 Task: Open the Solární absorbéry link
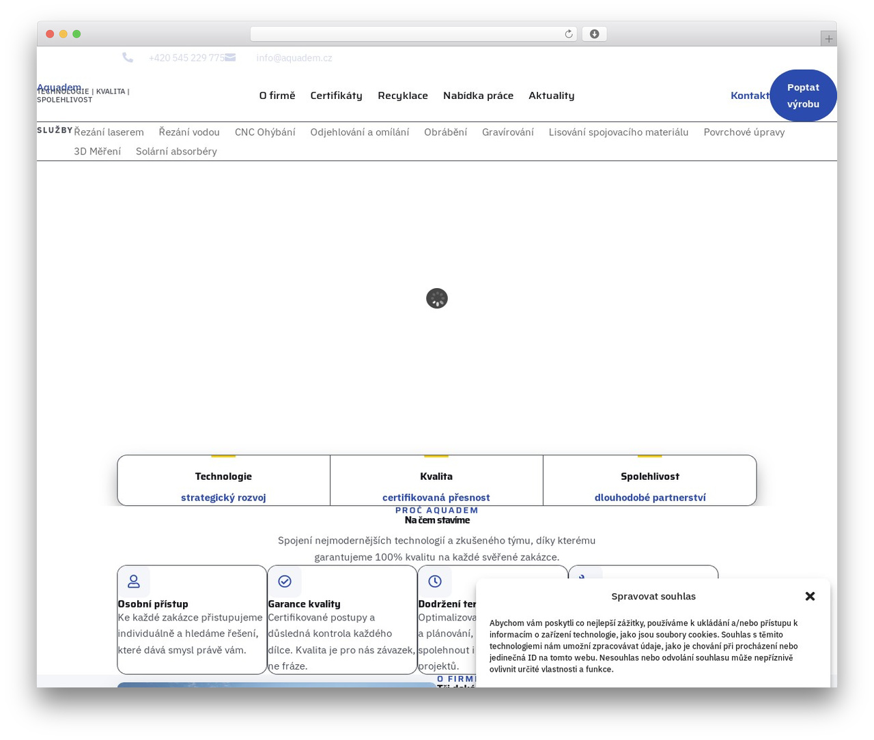point(176,152)
